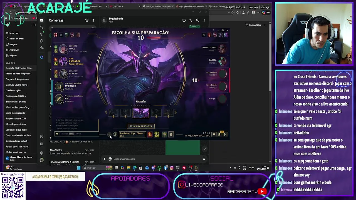Open Alystair Magno do Carmo account menu
Viewport: 356px width, 200px height.
tap(19, 158)
